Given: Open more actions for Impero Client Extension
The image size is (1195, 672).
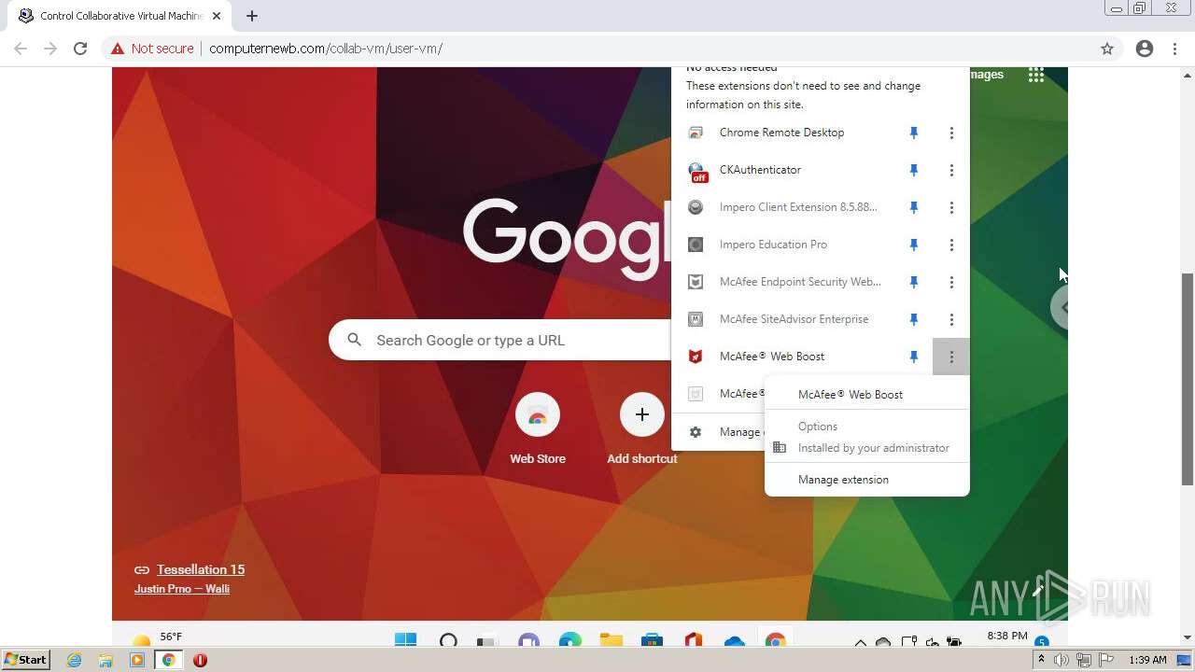Looking at the screenshot, I should click(x=951, y=207).
